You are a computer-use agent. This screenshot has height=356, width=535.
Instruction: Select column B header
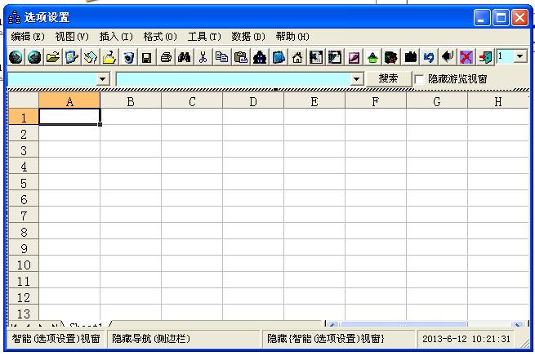click(x=131, y=101)
